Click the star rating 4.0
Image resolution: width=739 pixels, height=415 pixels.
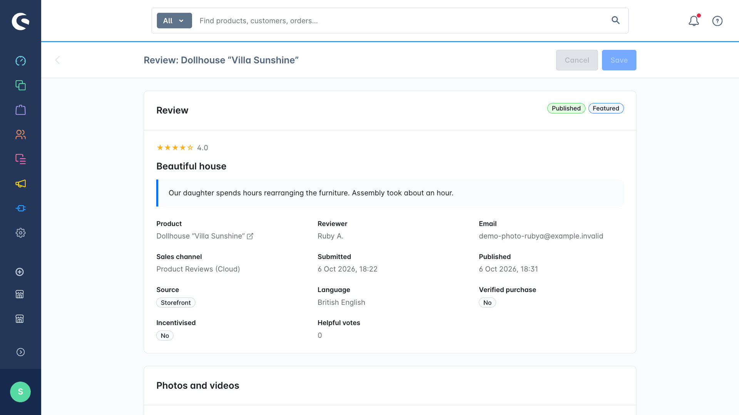point(182,148)
